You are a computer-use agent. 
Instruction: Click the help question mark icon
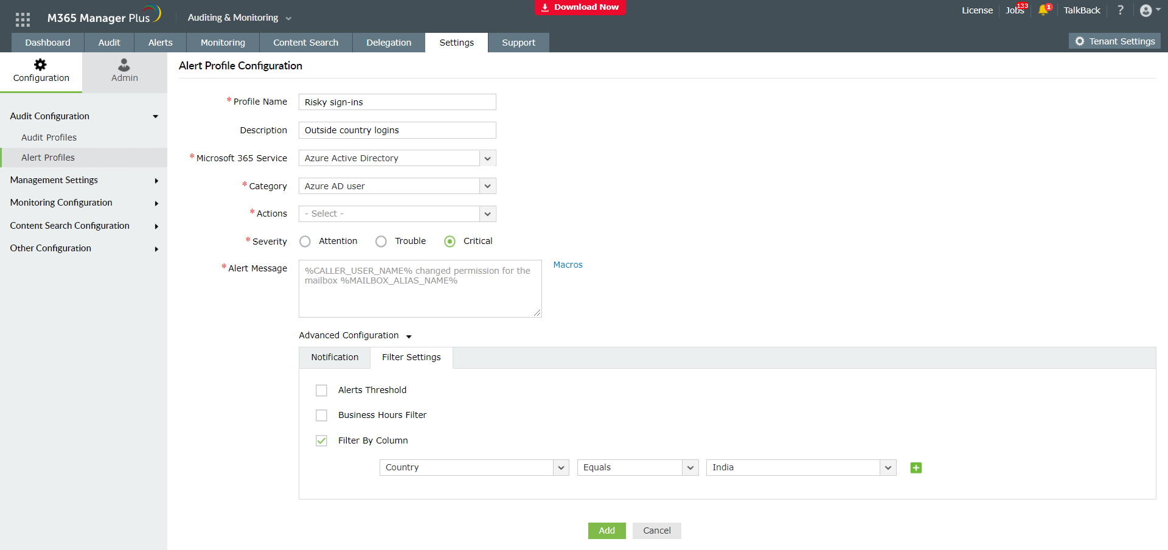point(1121,10)
